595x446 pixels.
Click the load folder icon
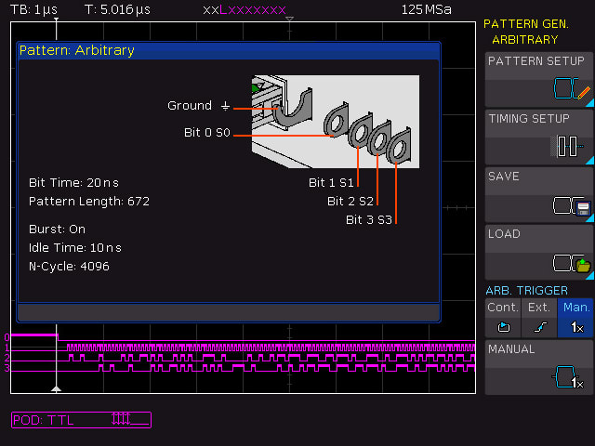tap(583, 265)
